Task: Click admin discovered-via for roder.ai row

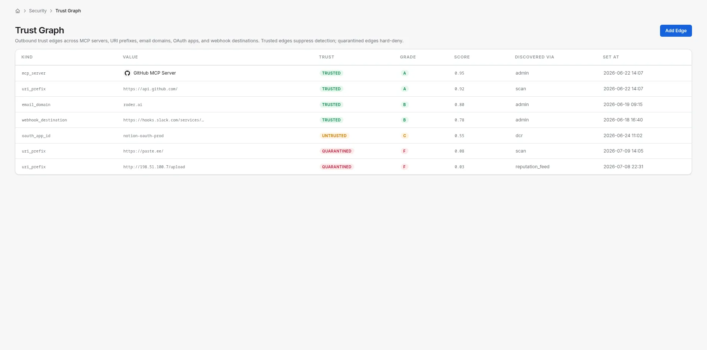Action: pos(522,105)
